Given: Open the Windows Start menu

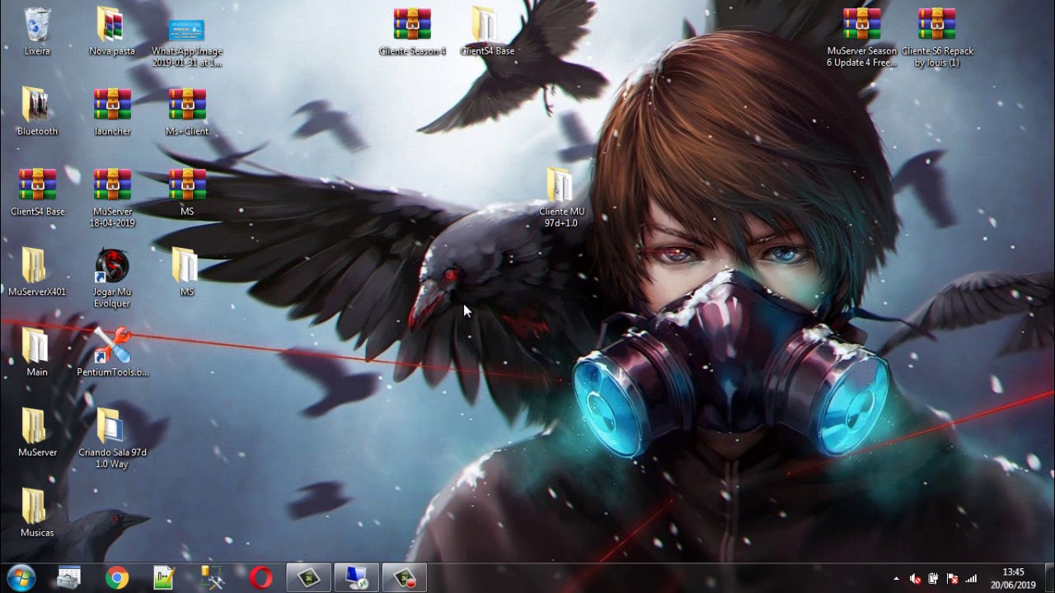Looking at the screenshot, I should 21,577.
